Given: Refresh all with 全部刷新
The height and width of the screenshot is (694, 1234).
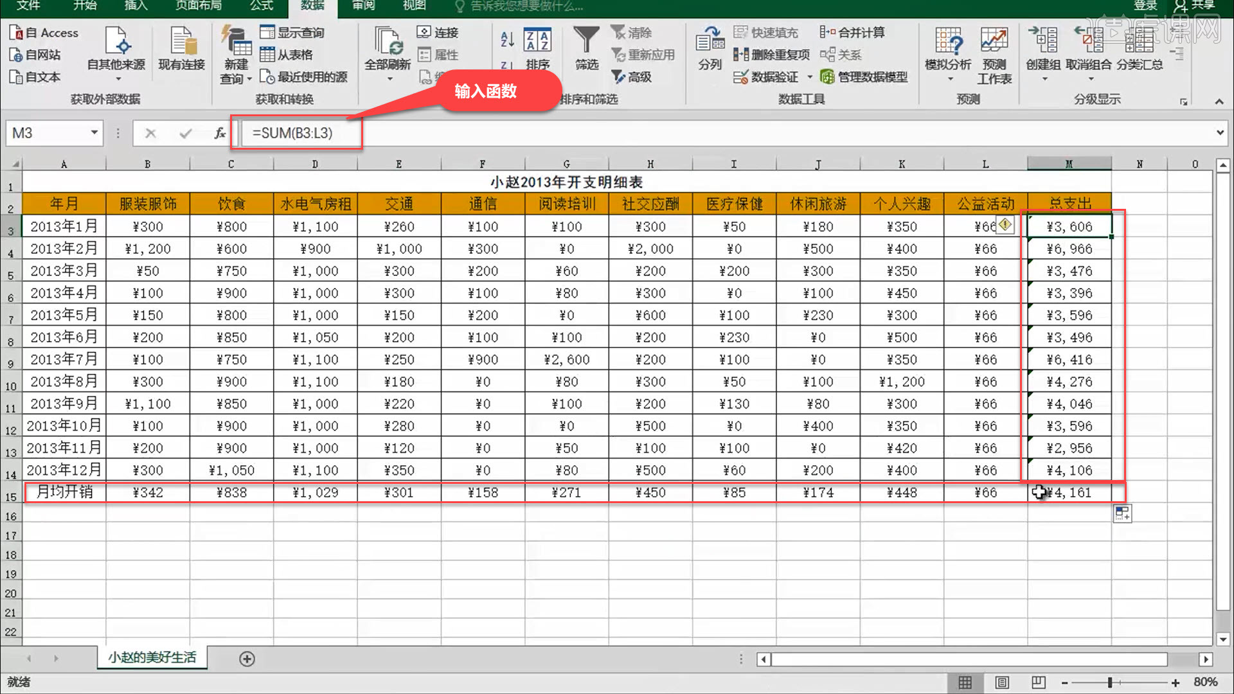Looking at the screenshot, I should [388, 55].
